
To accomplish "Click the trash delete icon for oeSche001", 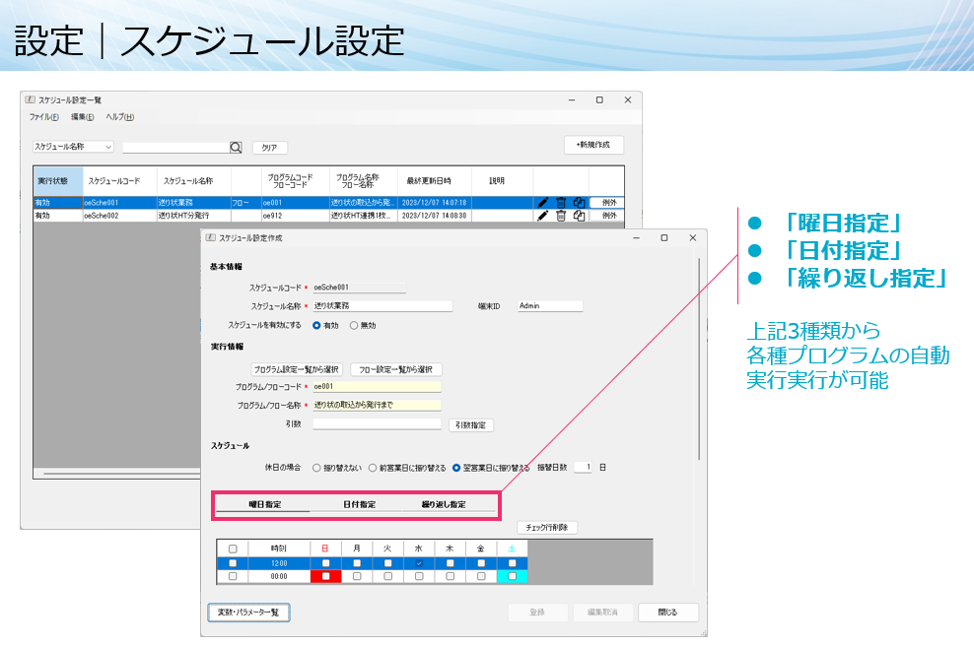I will coord(561,205).
